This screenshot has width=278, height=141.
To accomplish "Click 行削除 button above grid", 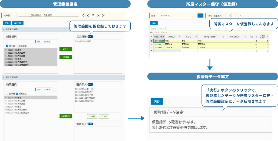I will 153,29.
